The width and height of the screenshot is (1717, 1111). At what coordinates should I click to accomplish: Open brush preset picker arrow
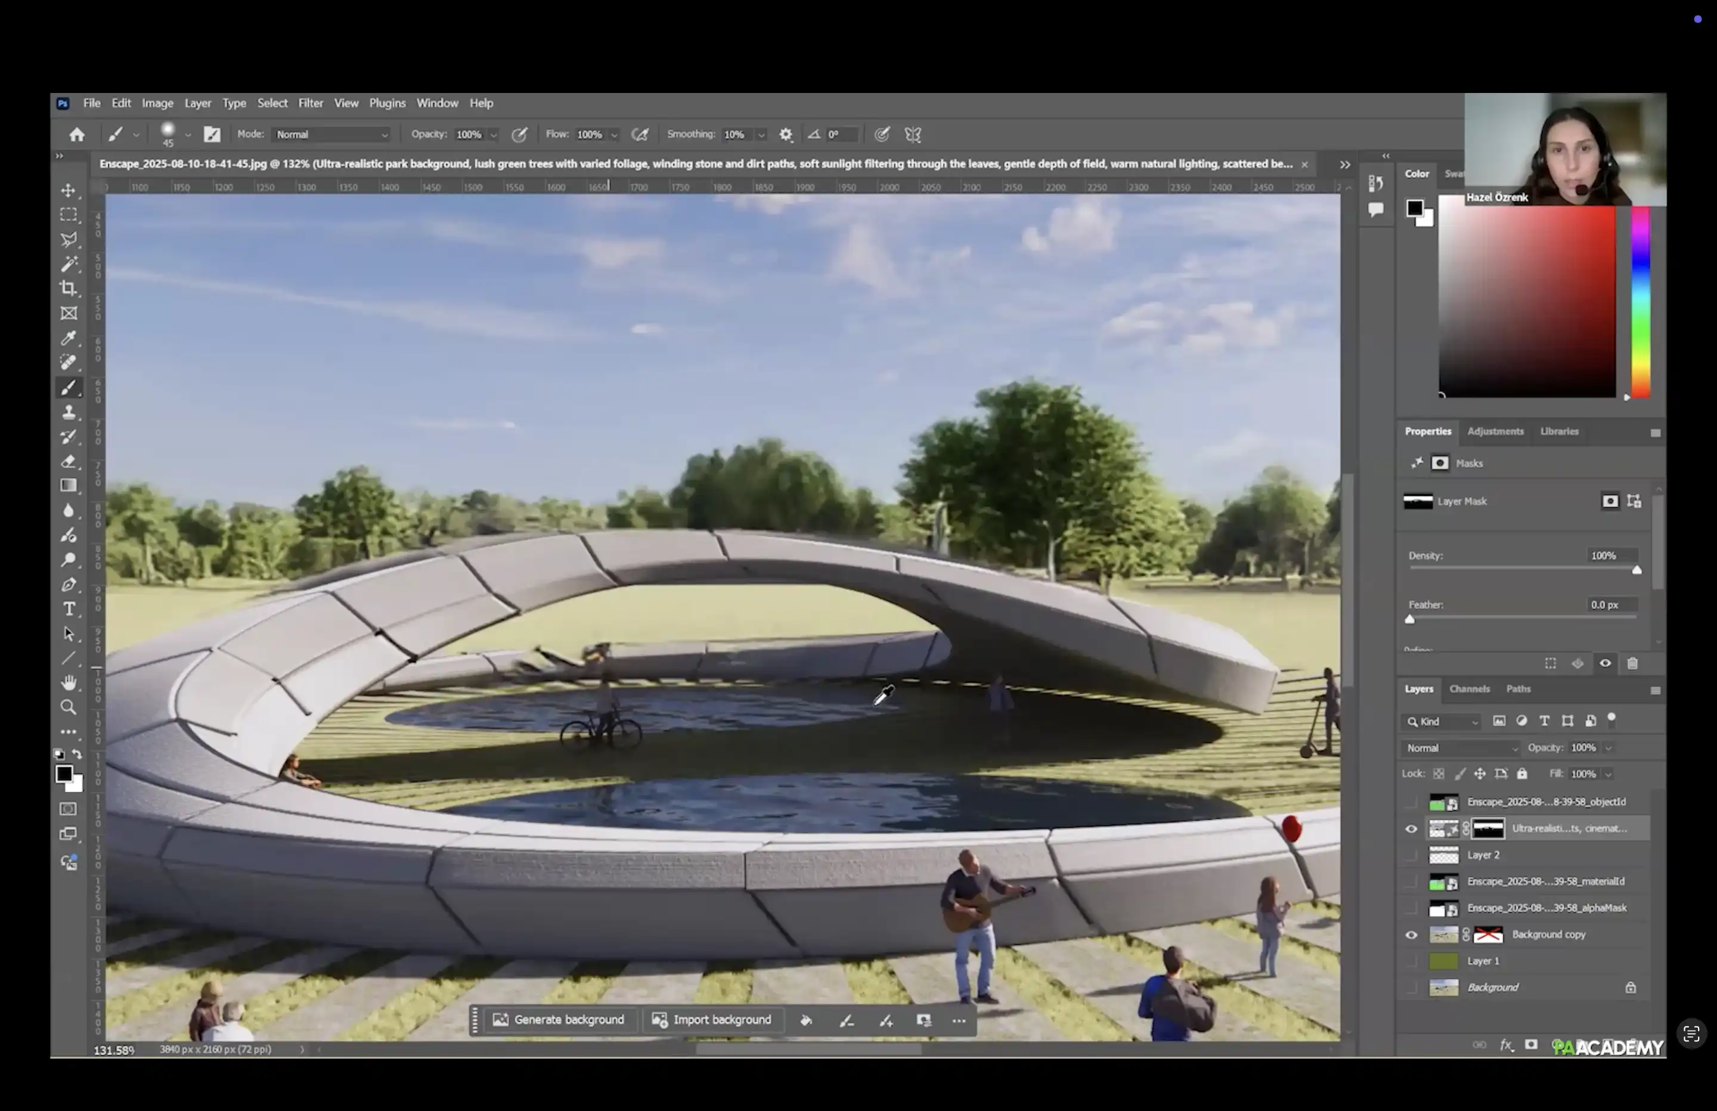click(188, 135)
